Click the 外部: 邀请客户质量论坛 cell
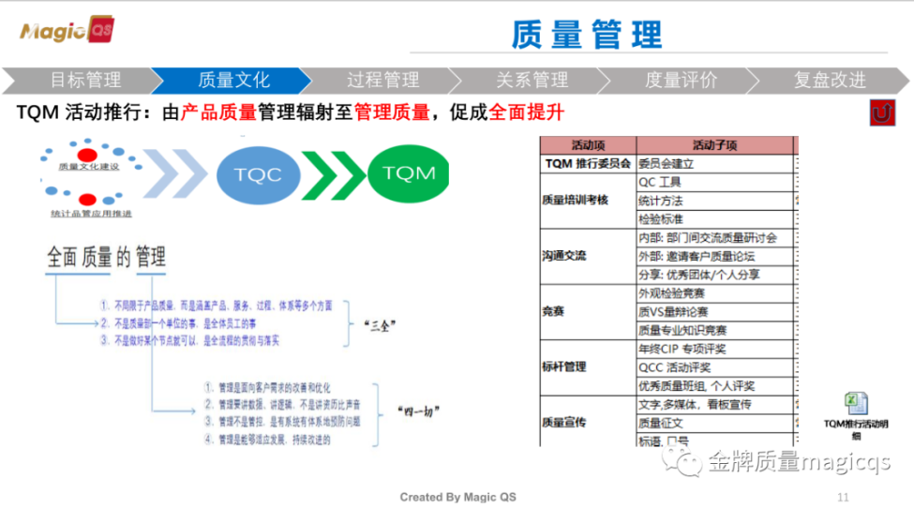This screenshot has width=914, height=508. click(714, 256)
